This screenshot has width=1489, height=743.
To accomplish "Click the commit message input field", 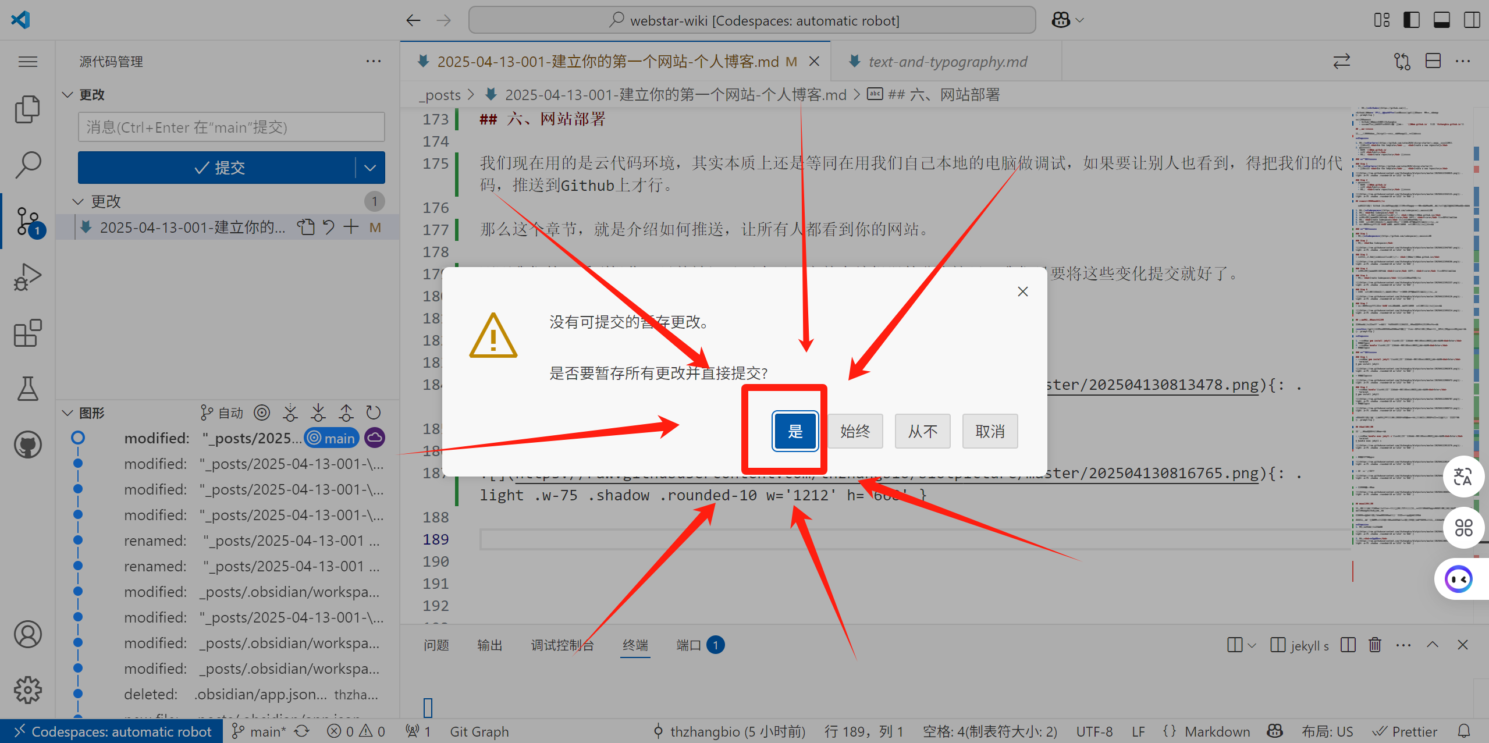I will point(231,127).
